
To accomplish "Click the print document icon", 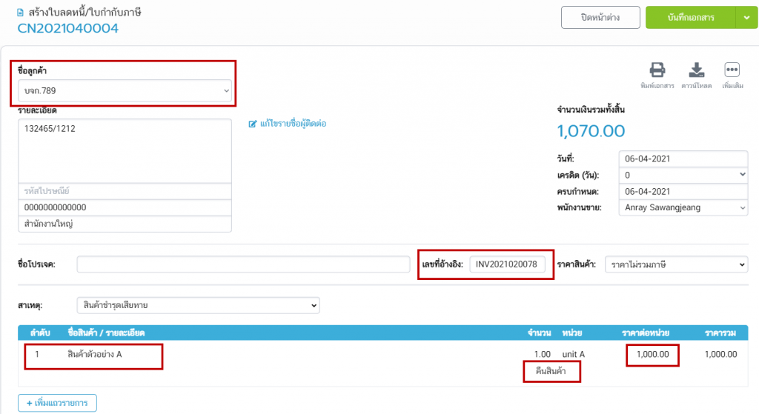I will click(x=657, y=70).
